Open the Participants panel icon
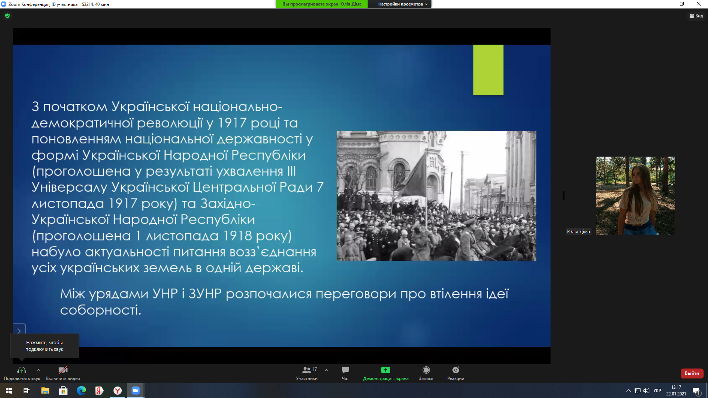 click(x=306, y=370)
